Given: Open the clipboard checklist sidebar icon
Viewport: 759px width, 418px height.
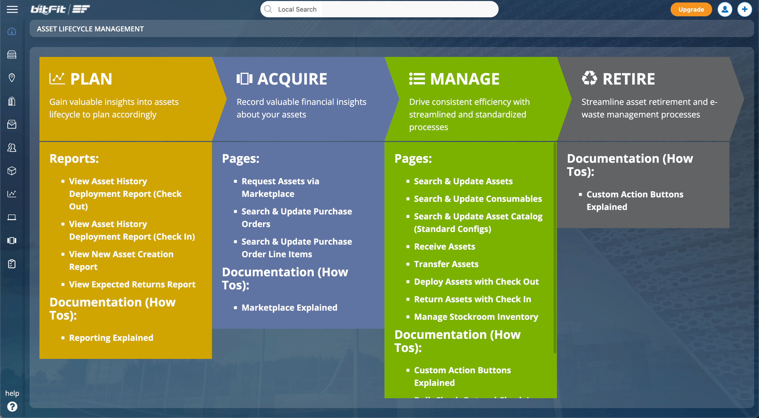Looking at the screenshot, I should (x=12, y=264).
